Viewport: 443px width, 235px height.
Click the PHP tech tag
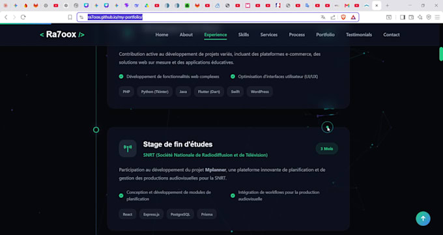126,92
